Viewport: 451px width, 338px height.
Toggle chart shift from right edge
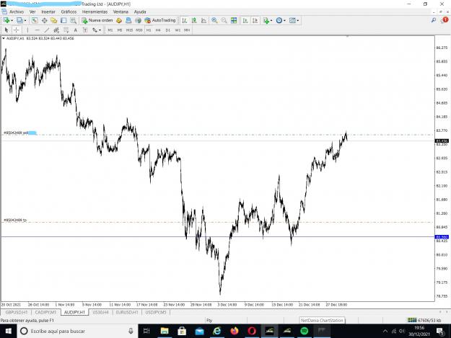pyautogui.click(x=255, y=20)
